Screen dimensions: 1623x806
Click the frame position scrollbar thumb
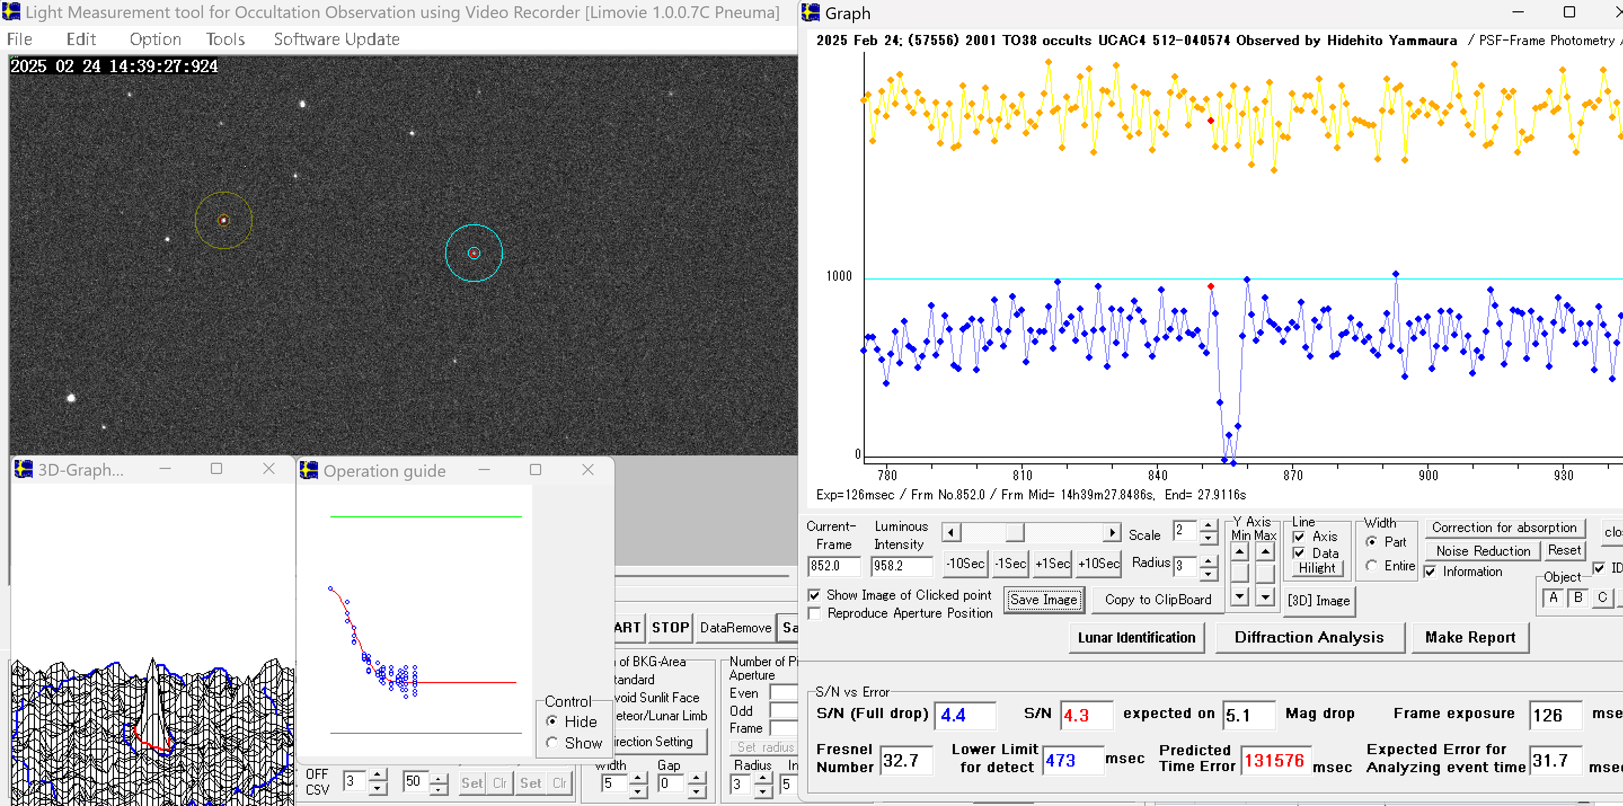pos(1014,533)
